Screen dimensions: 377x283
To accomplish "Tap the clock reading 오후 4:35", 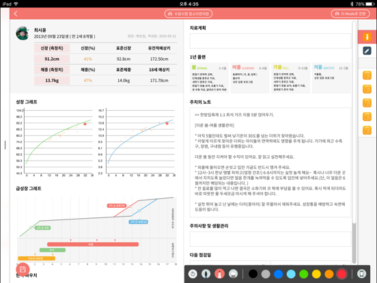I will (x=189, y=4).
